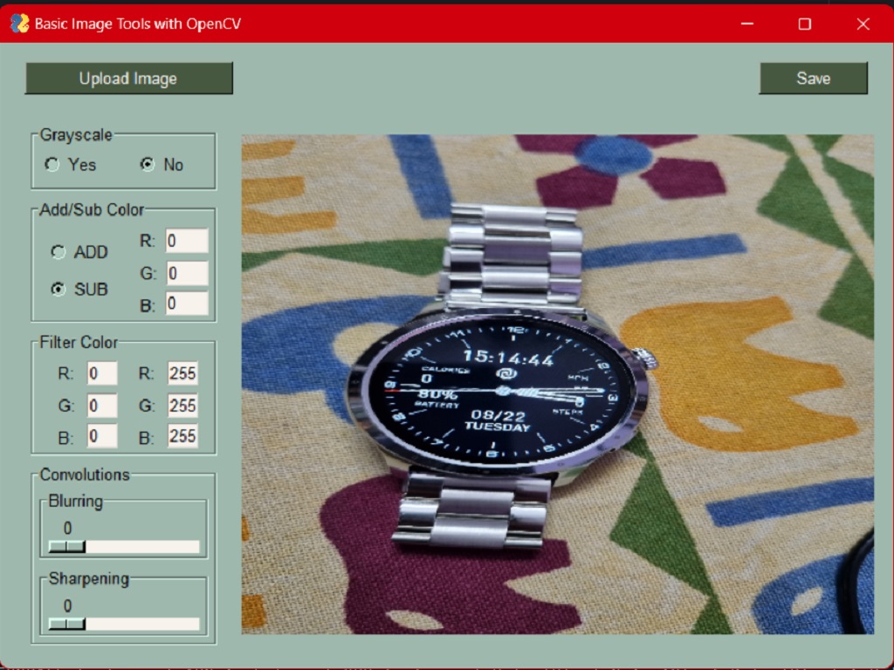Click the Filter Color group label
Viewport: 894px width, 670px height.
pos(79,342)
